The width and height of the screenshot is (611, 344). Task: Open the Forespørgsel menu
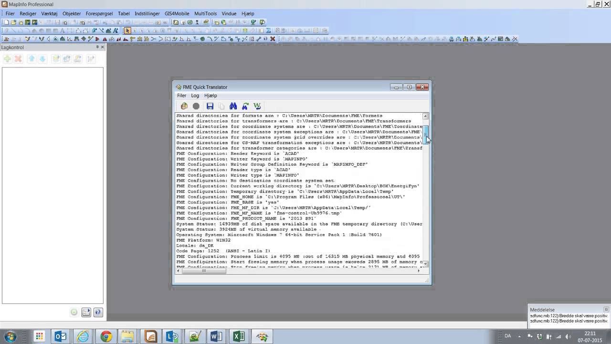click(99, 13)
